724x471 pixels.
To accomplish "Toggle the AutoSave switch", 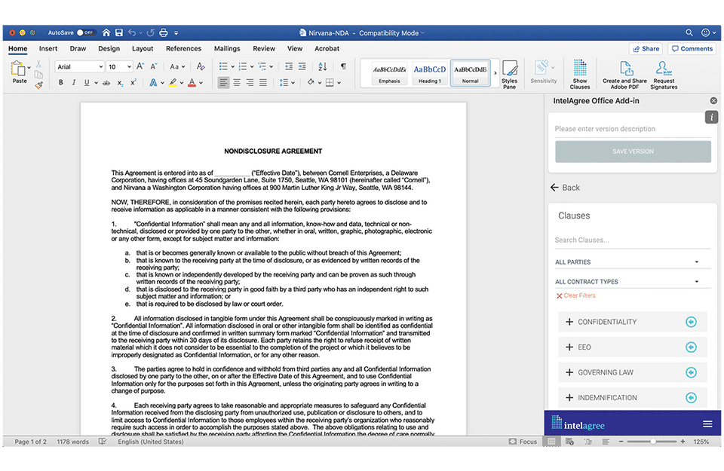I will 85,33.
